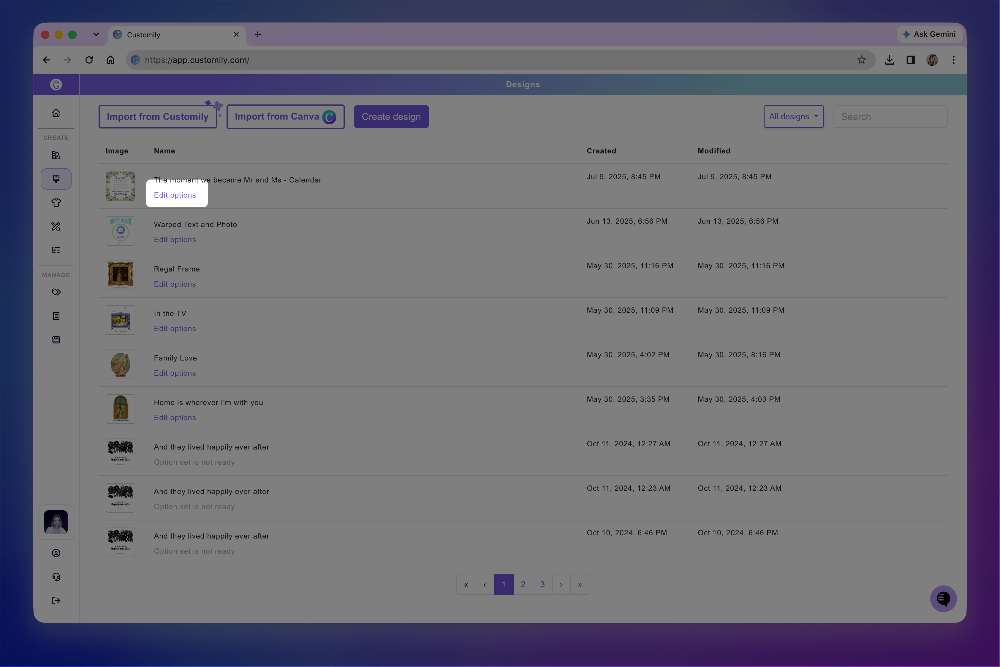Open the tags icon under MANAGE
Viewport: 1000px width, 667px height.
56,292
